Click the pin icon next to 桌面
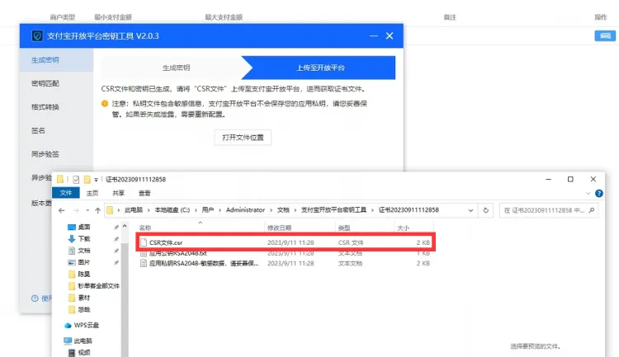 [x=116, y=228]
